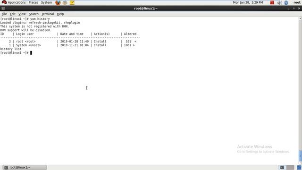
Task: Open the notes launcher icon in panel
Action: (x=72, y=2)
